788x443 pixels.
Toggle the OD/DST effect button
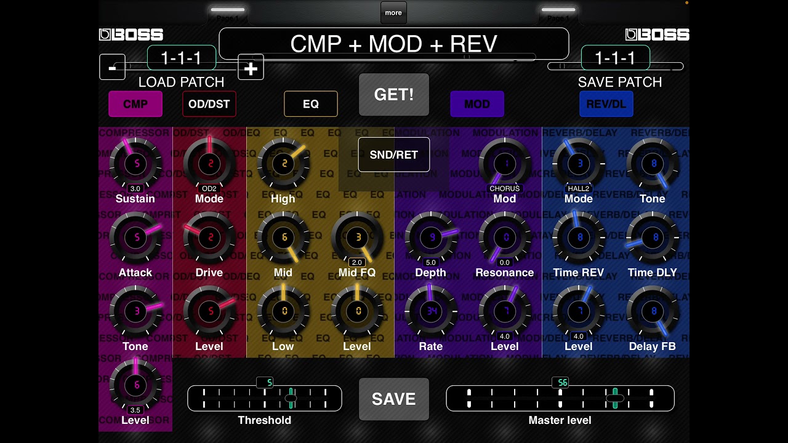pyautogui.click(x=209, y=104)
